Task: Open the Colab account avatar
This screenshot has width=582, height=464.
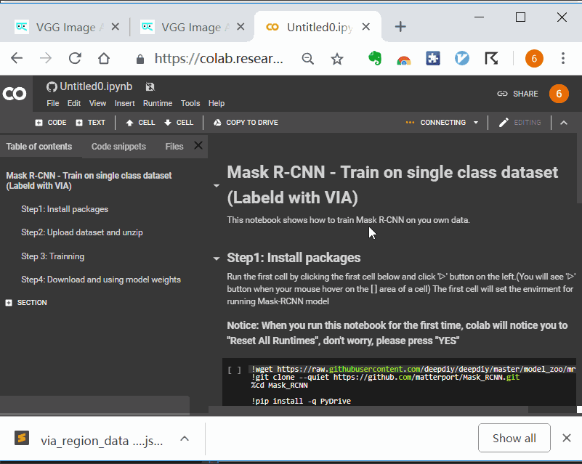Action: (559, 94)
